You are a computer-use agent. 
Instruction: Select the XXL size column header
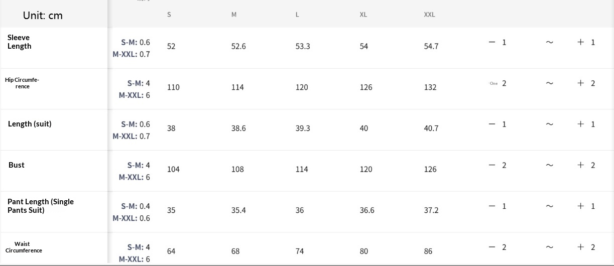point(429,15)
